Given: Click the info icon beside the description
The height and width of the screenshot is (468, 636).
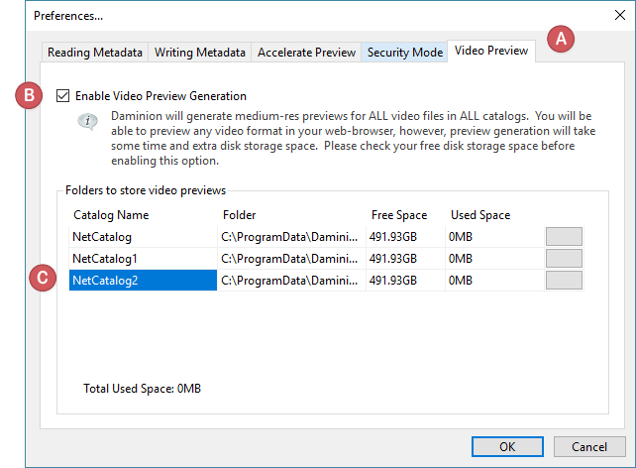Looking at the screenshot, I should pos(89,123).
